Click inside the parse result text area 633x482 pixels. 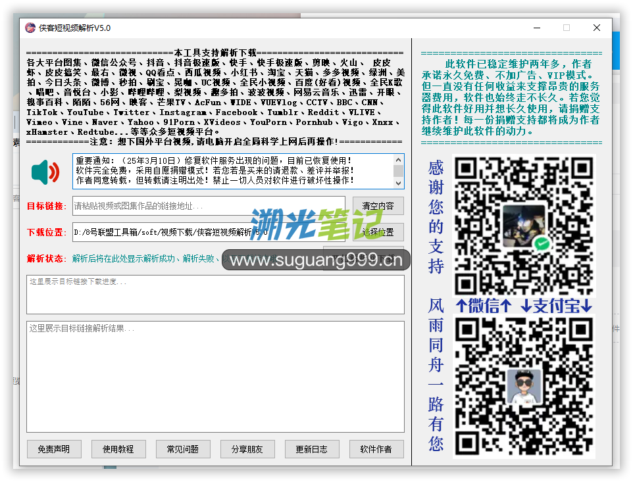pos(216,377)
